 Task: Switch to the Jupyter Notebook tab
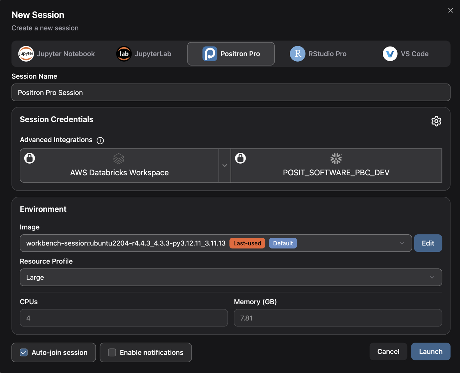click(x=57, y=54)
